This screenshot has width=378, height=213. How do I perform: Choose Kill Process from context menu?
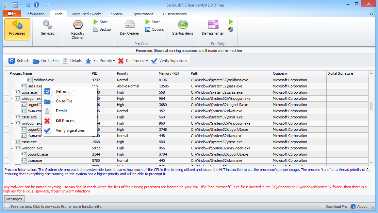tap(70, 121)
